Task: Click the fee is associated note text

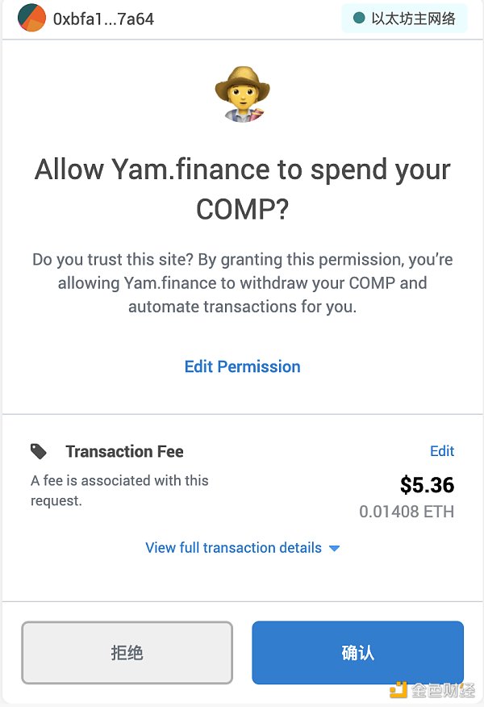Action: (x=119, y=490)
